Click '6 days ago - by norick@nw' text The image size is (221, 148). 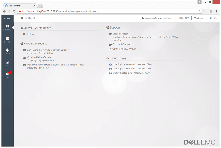[40, 53]
